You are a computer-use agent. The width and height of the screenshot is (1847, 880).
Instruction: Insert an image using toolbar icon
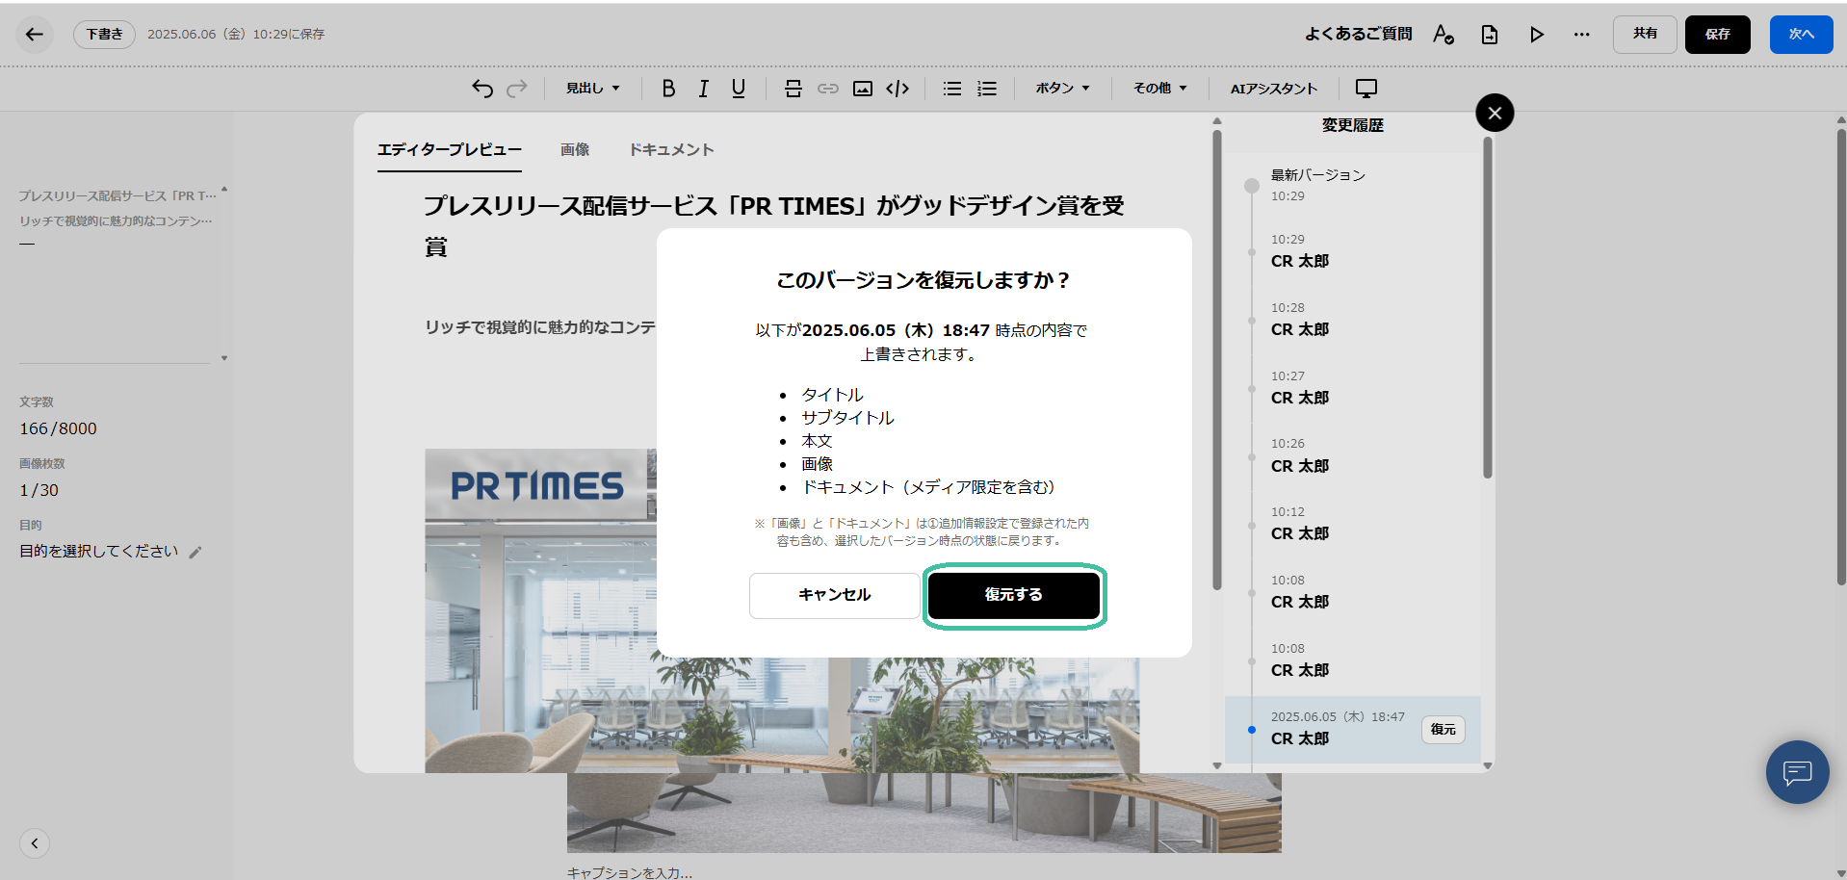pyautogui.click(x=863, y=89)
